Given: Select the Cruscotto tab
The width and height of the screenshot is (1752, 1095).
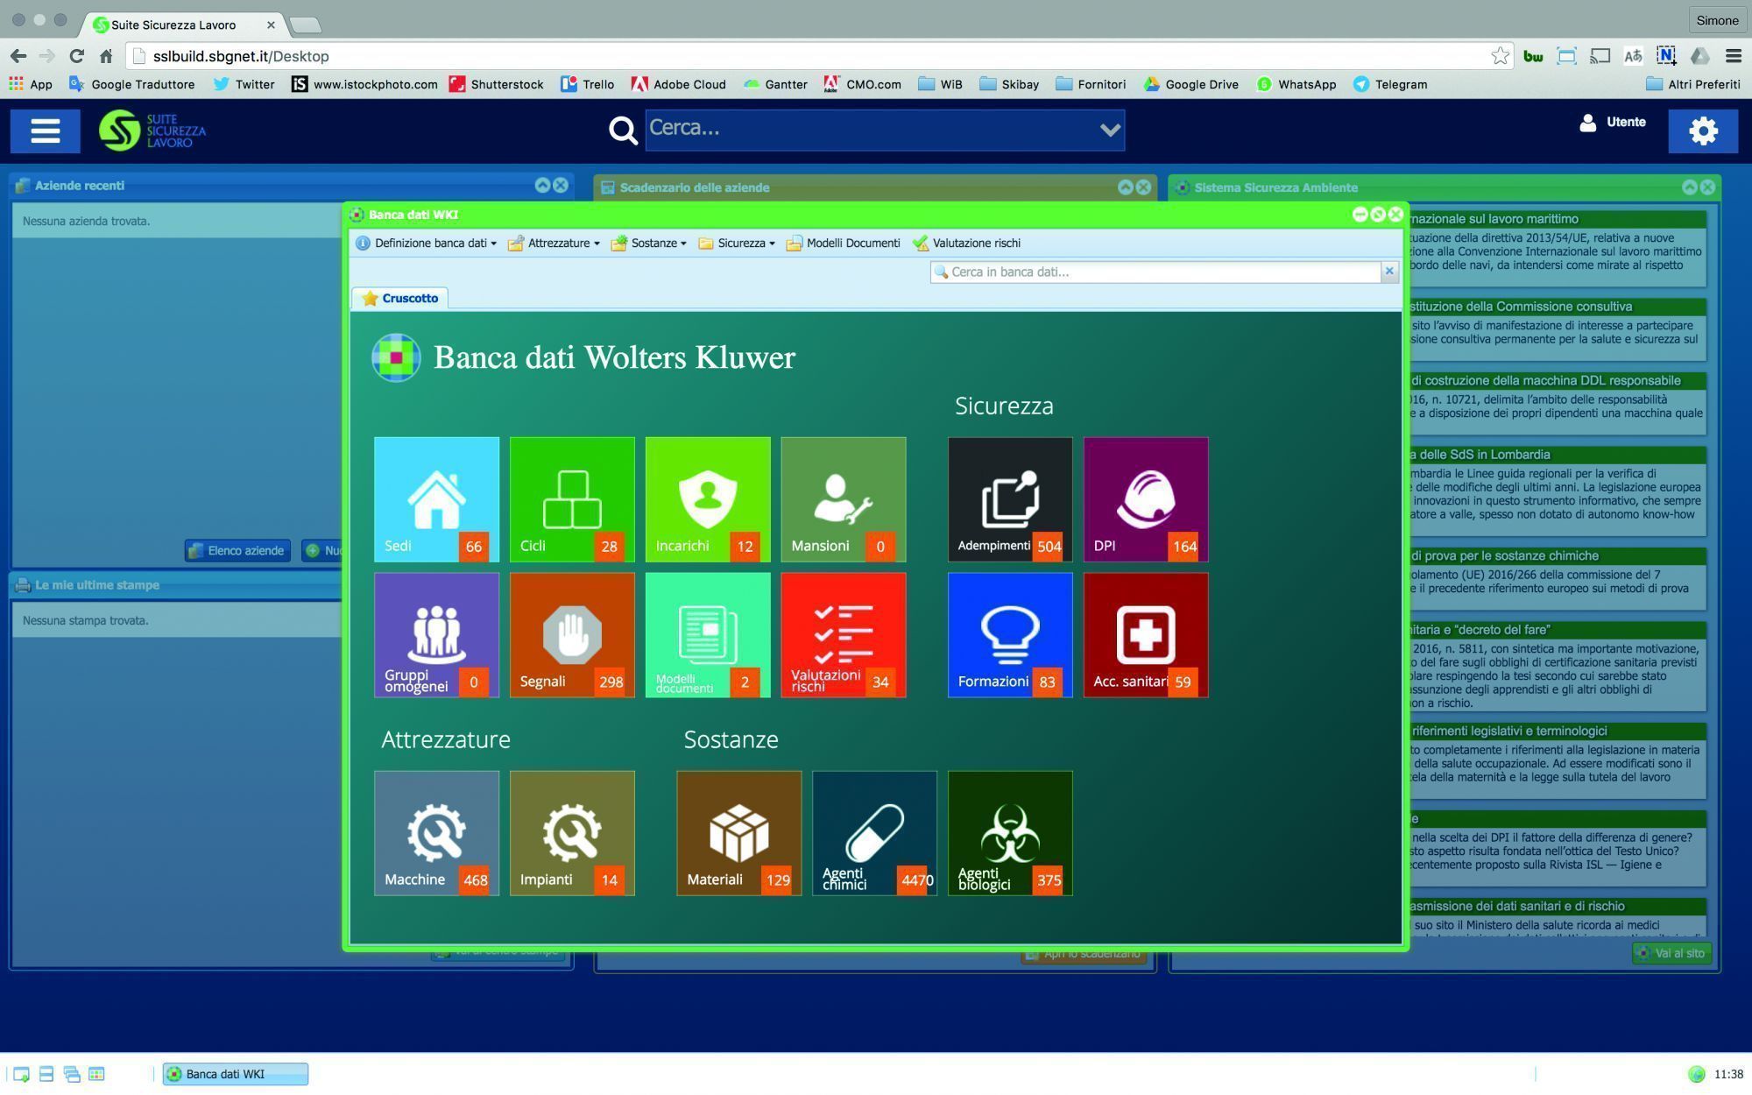Looking at the screenshot, I should 400,298.
